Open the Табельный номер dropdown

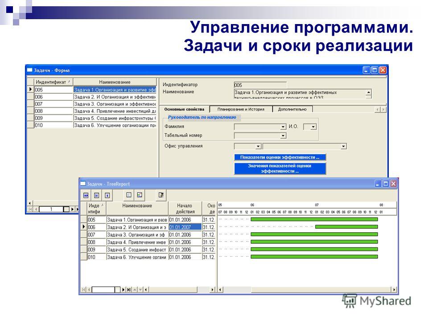click(283, 136)
